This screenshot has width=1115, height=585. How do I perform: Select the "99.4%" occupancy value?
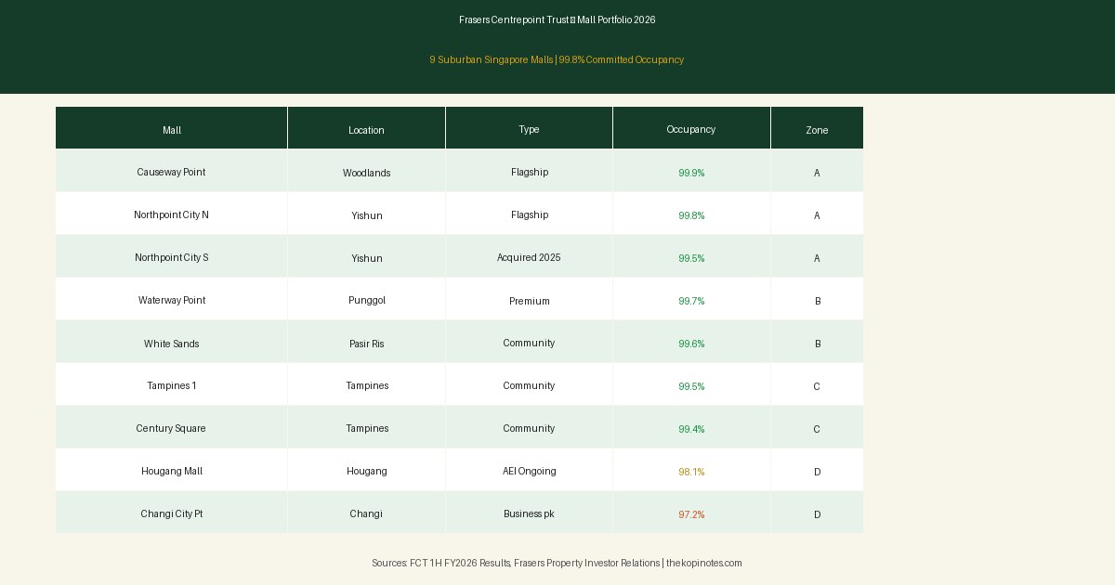click(x=691, y=429)
